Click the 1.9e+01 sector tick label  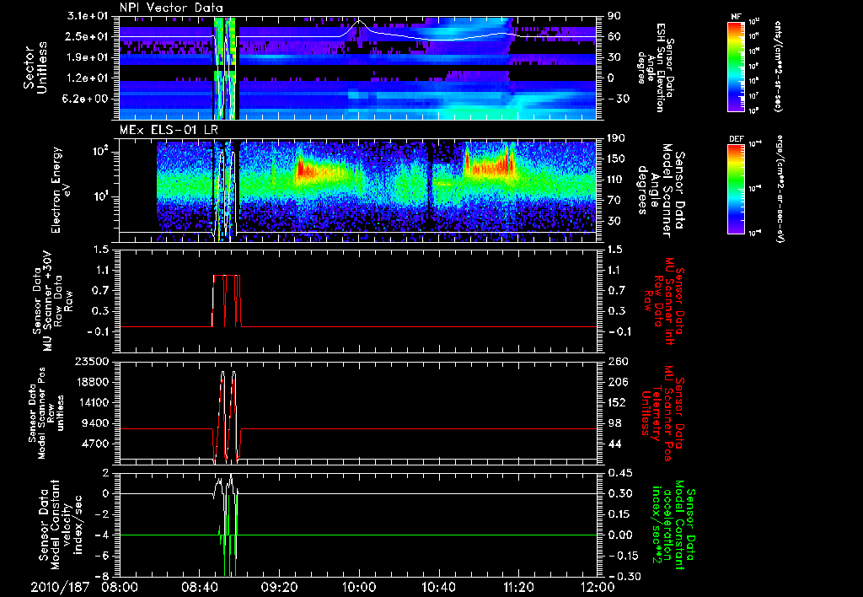(89, 57)
